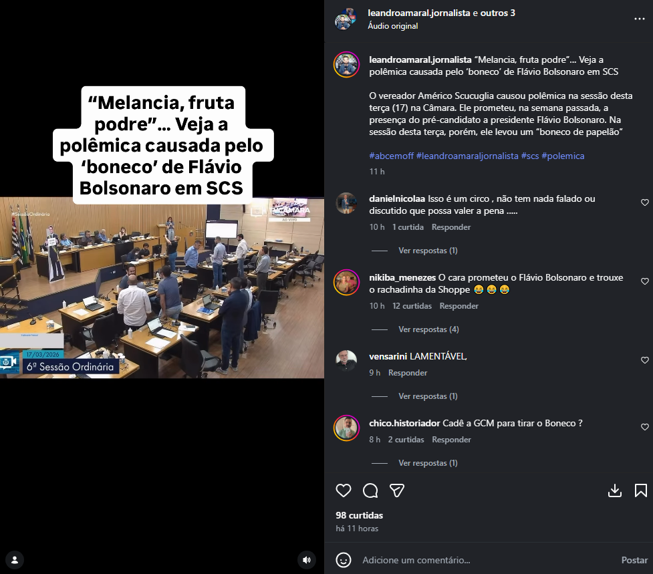Mute the video audio speaker button
This screenshot has width=653, height=574.
tap(307, 560)
